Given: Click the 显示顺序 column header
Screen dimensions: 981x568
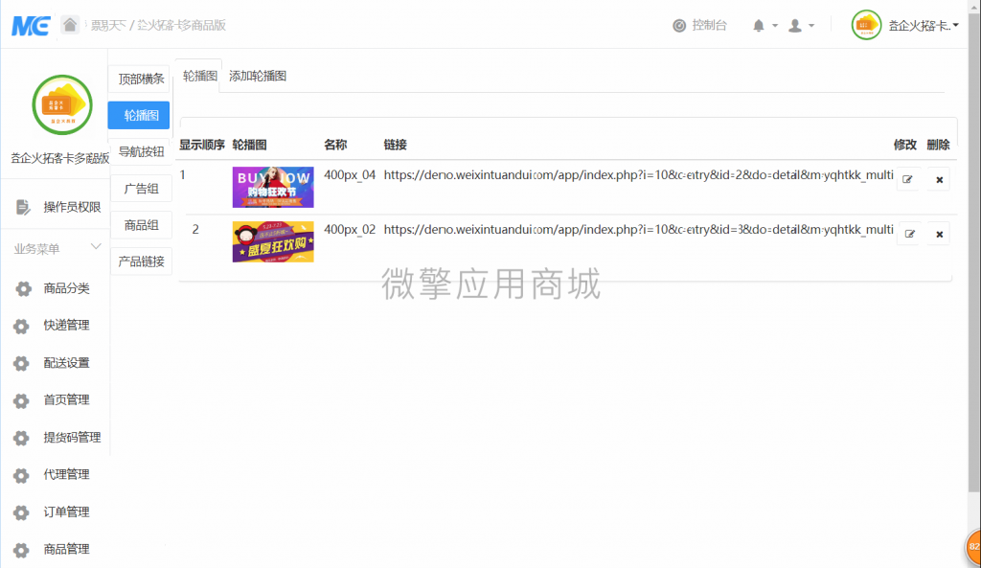Looking at the screenshot, I should [202, 146].
